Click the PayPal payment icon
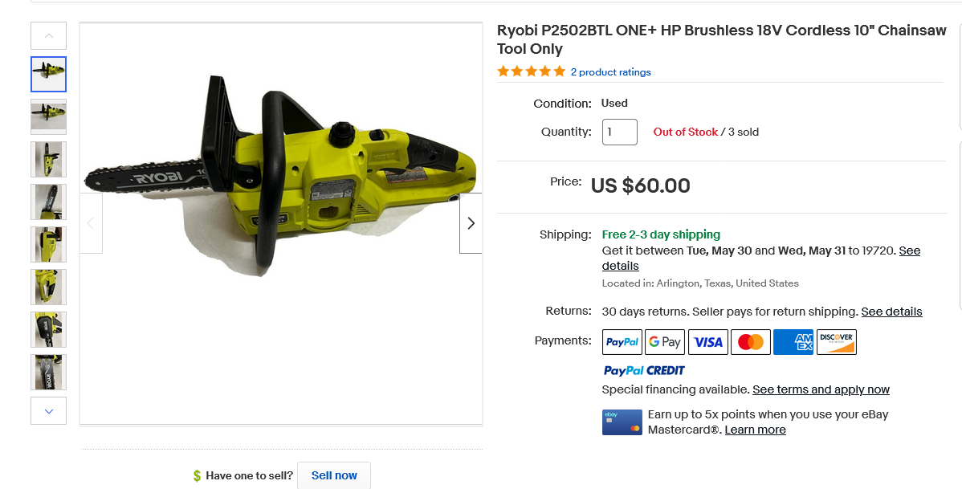Screen dimensions: 962x489 [x=622, y=342]
